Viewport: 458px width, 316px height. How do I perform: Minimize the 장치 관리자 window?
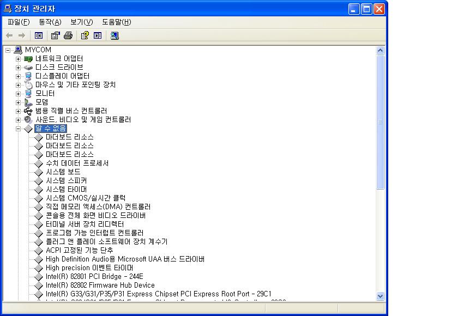tap(353, 9)
